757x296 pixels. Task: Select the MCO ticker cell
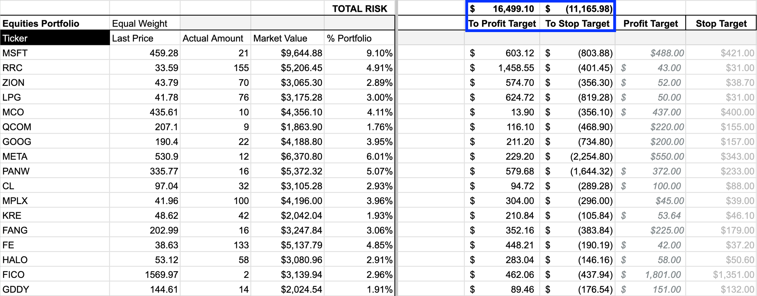(x=55, y=112)
